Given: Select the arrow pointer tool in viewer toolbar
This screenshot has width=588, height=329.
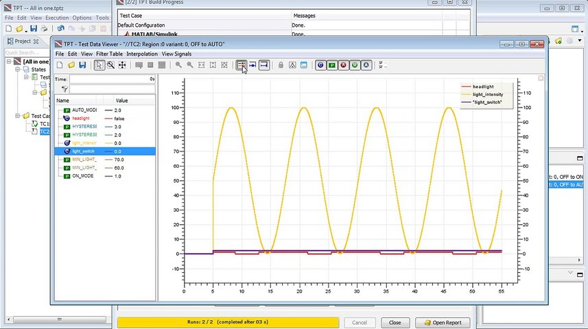Looking at the screenshot, I should [x=99, y=65].
